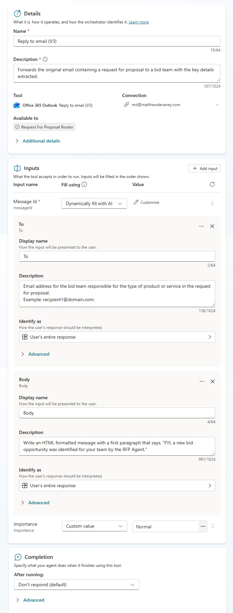Screen dimensions: 233x613
Task: Click Customize for Message Id
Action: coord(146,202)
